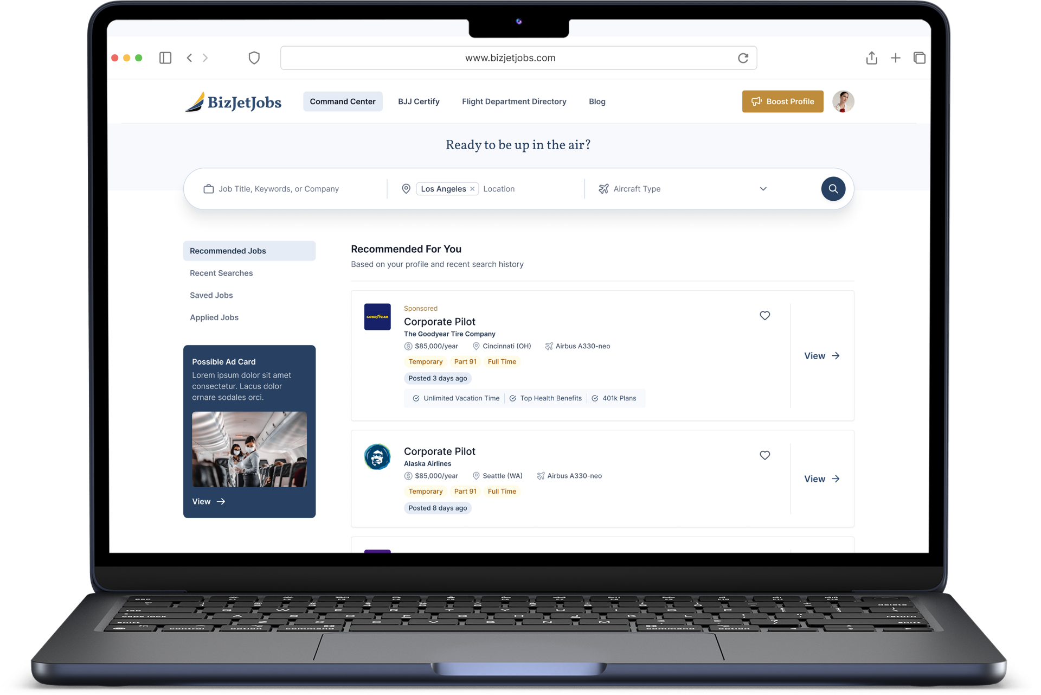Open the privacy shield icon
Screen dimensions: 1041x695
point(254,58)
